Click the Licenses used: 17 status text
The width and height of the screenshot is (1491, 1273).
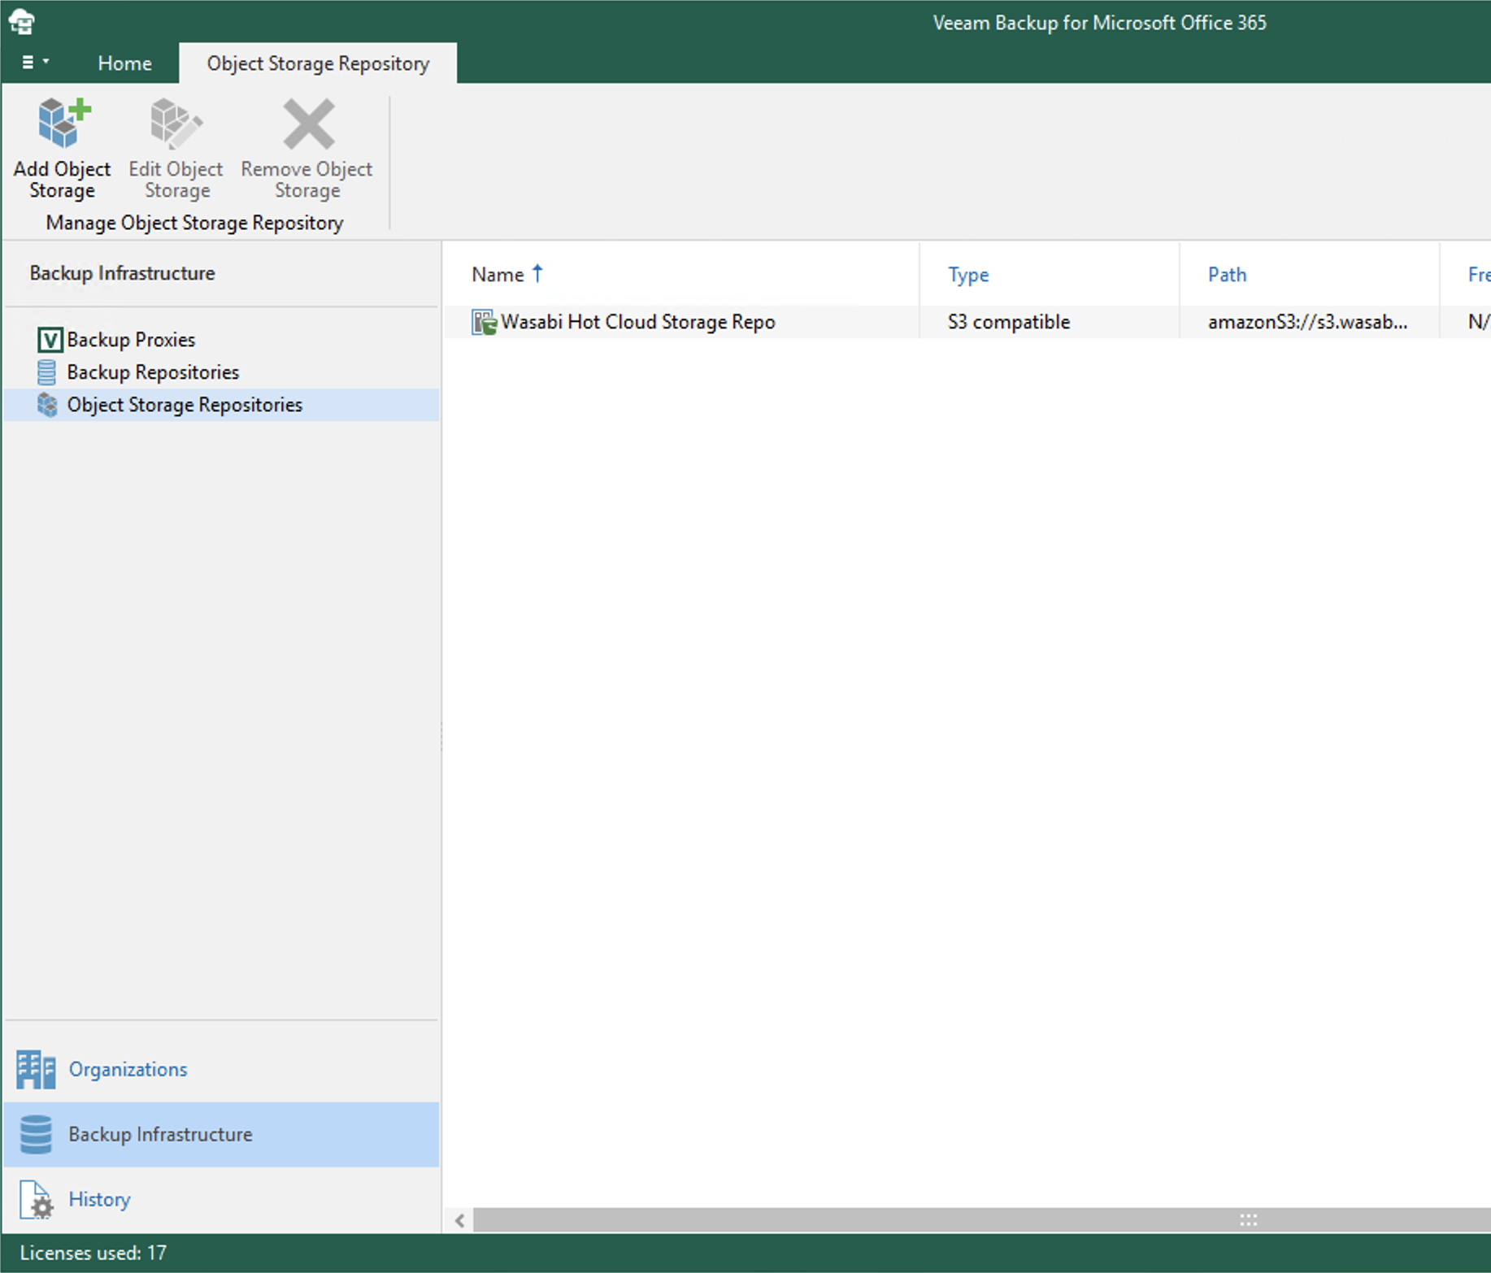93,1253
